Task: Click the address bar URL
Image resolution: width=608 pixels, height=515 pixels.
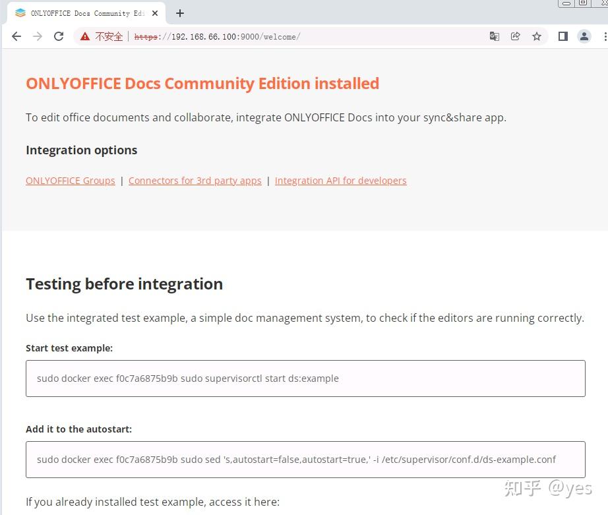Action: (x=218, y=36)
